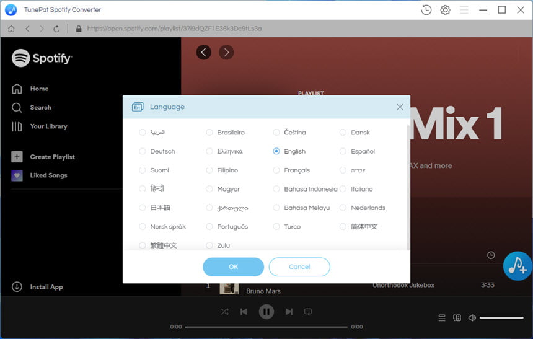Confirm language with OK button
The width and height of the screenshot is (533, 339).
233,267
